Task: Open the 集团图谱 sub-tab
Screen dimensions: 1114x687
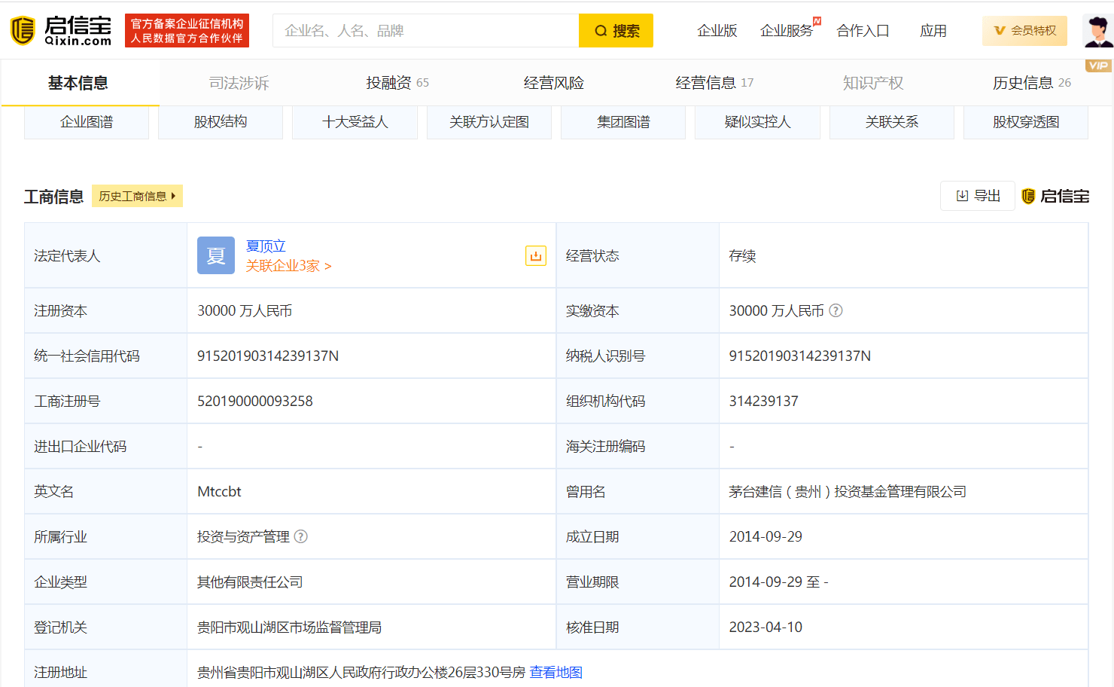Action: [623, 122]
